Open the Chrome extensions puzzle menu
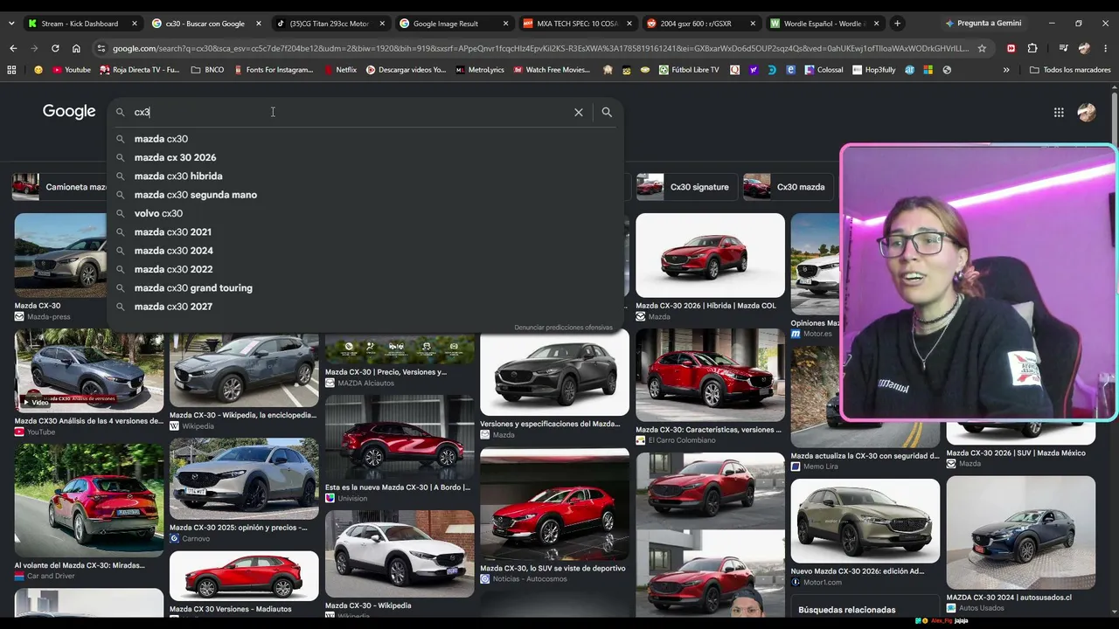This screenshot has width=1119, height=629. 1032,48
